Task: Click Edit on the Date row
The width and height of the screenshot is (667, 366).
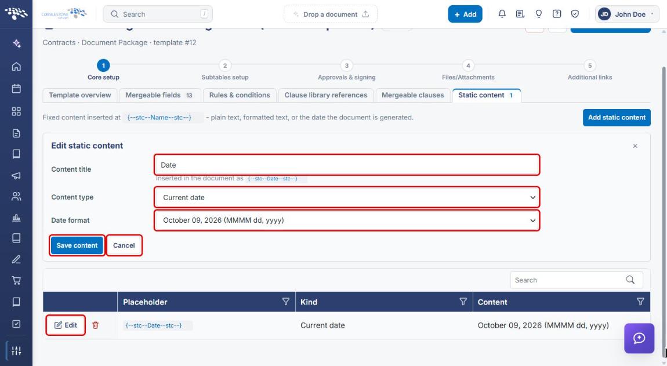Action: 66,325
